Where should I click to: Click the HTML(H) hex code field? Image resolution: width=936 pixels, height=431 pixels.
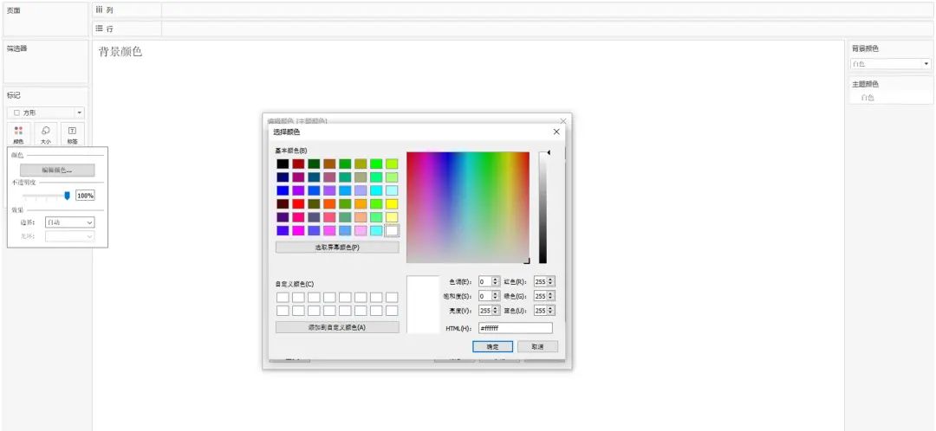click(515, 328)
